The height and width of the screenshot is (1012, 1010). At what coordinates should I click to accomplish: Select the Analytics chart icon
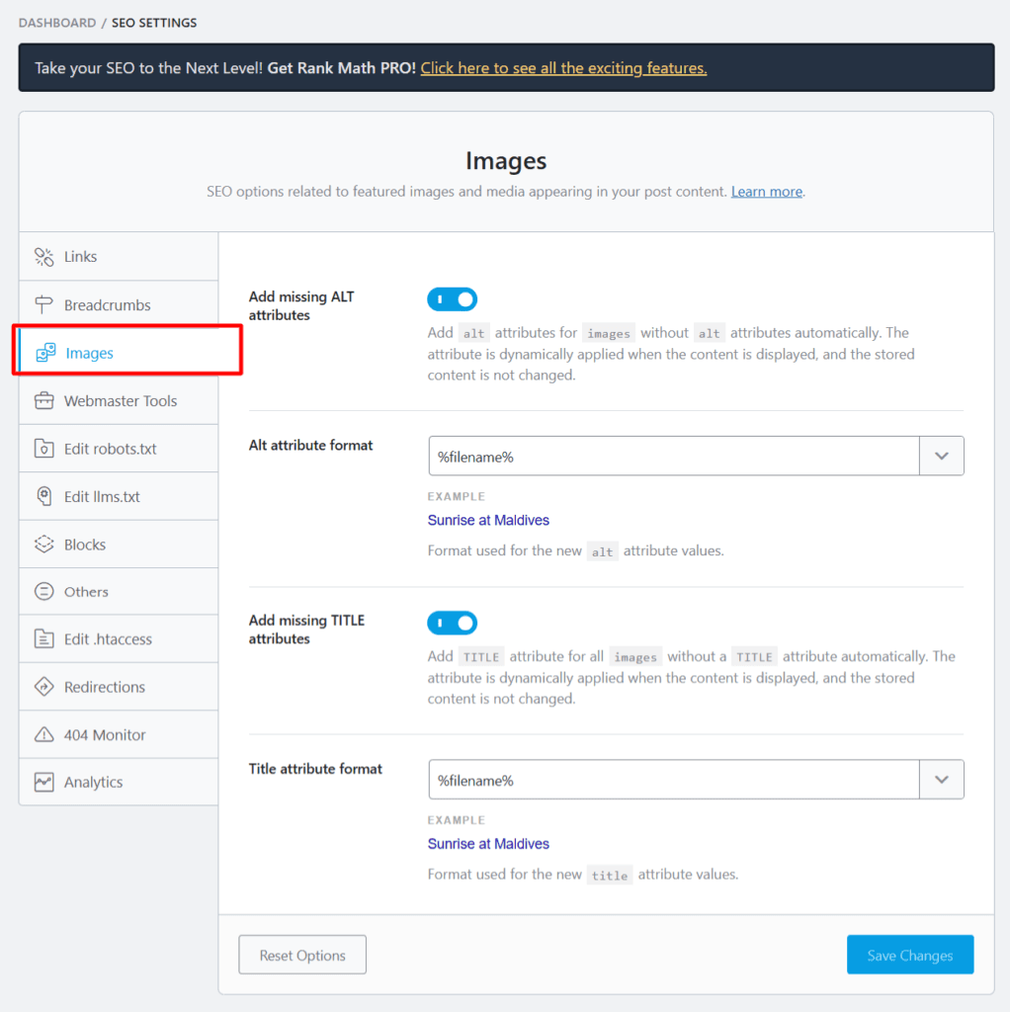pos(44,782)
